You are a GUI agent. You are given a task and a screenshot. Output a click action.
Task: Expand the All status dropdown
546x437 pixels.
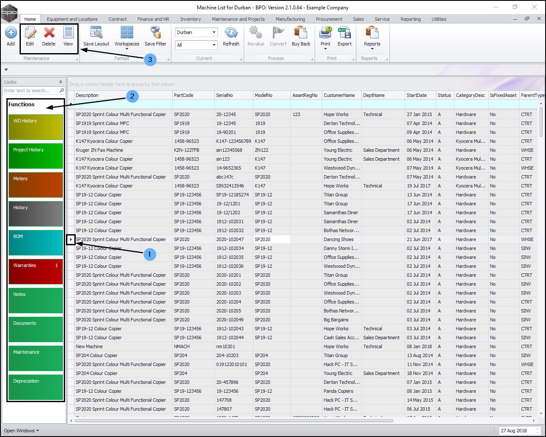click(x=214, y=45)
